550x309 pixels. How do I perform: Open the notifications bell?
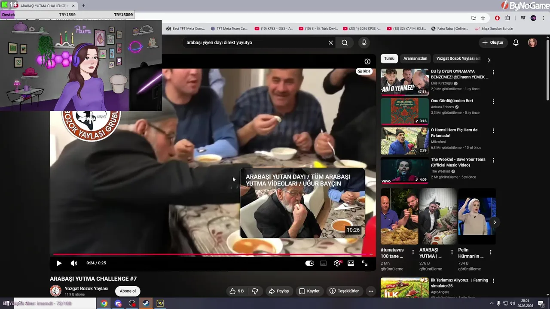coord(516,42)
